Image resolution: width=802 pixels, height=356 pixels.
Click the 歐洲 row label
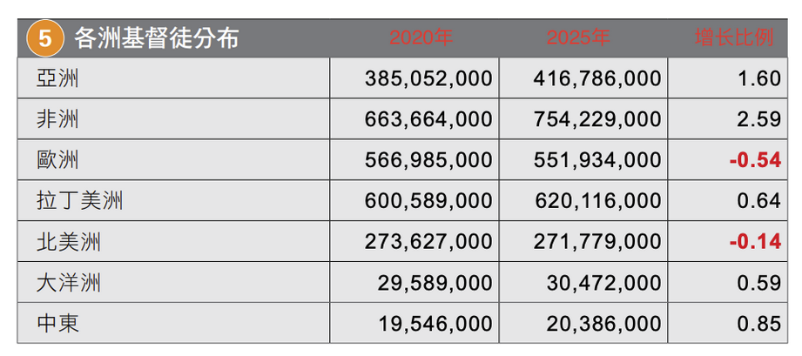[x=59, y=160]
